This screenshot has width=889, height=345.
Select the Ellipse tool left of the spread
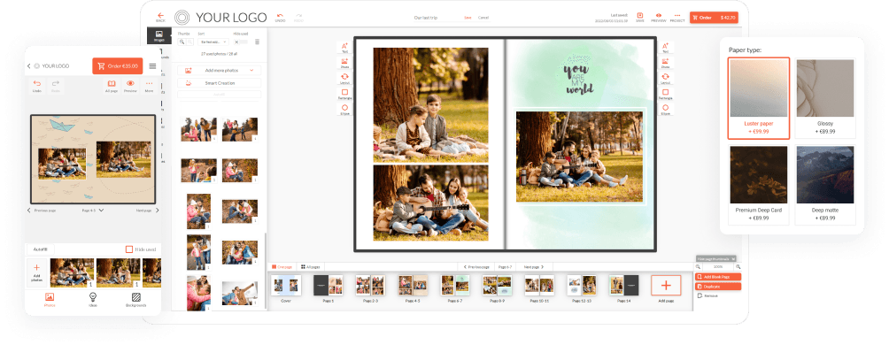tap(344, 109)
